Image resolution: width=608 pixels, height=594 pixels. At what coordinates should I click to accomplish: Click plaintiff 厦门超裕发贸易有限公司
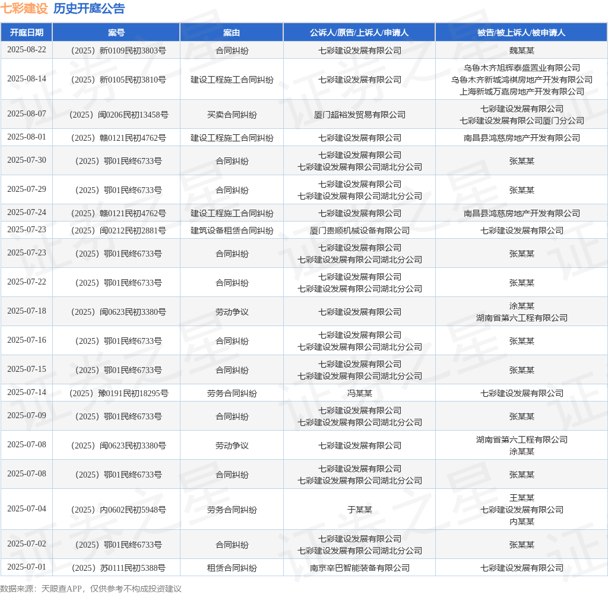[359, 115]
